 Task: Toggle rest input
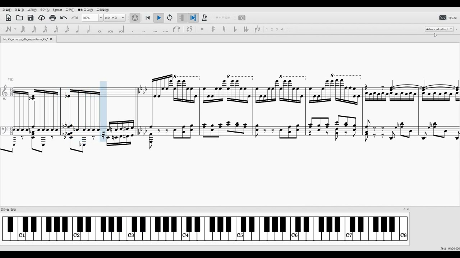coord(190,29)
